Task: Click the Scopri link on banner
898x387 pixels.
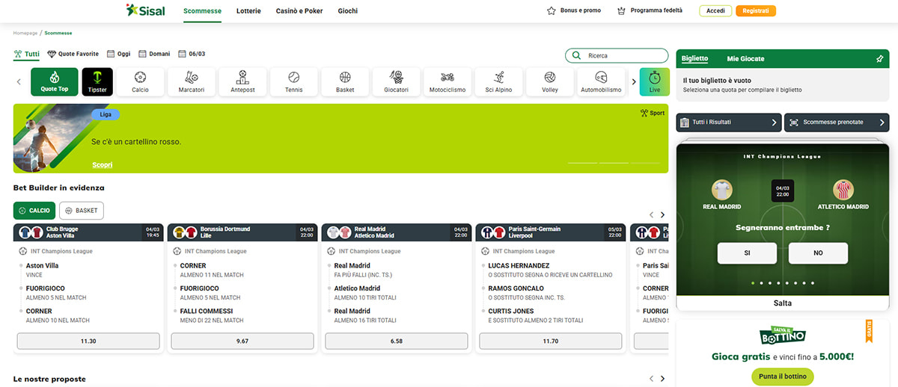Action: (x=103, y=164)
